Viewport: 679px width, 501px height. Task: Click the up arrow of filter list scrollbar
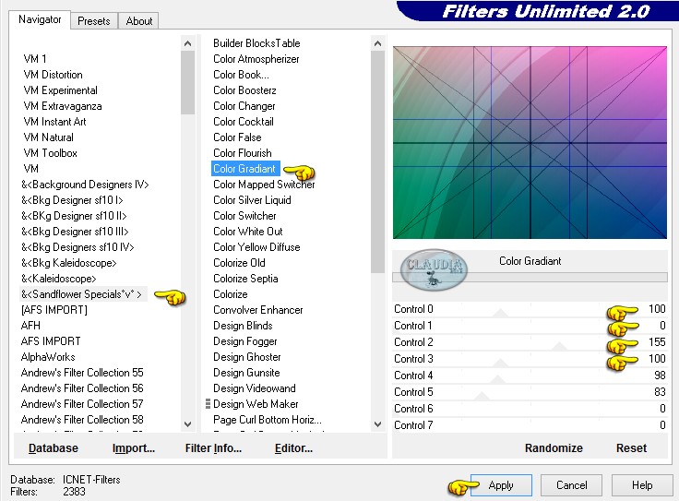(377, 43)
